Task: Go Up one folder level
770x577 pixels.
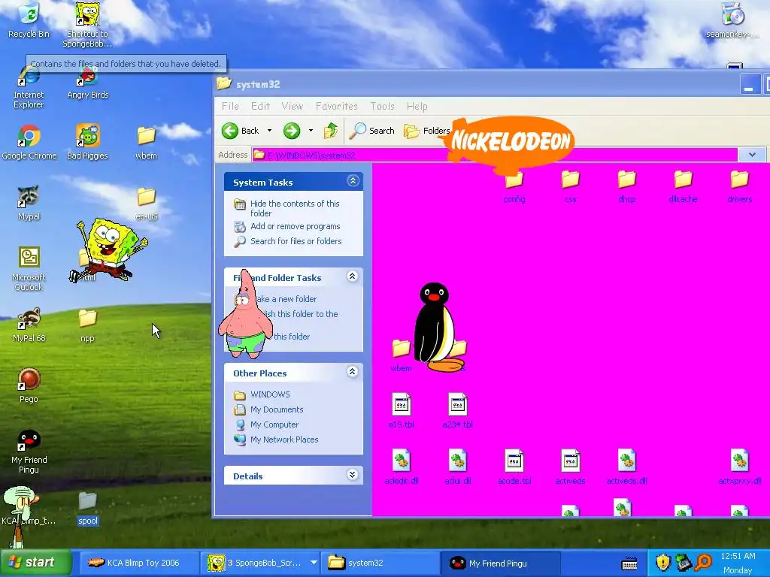Action: [x=331, y=131]
